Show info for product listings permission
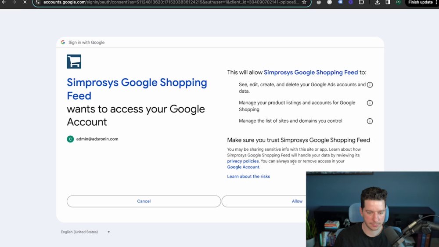 (370, 103)
